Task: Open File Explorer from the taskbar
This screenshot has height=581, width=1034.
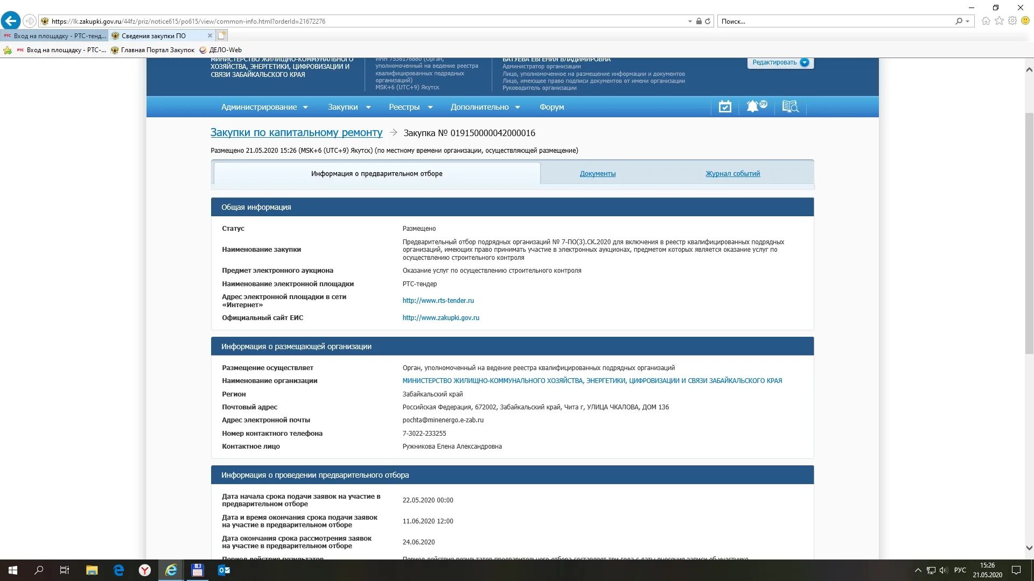Action: 92,570
